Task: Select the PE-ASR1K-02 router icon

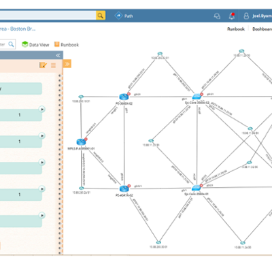Action: point(124,188)
